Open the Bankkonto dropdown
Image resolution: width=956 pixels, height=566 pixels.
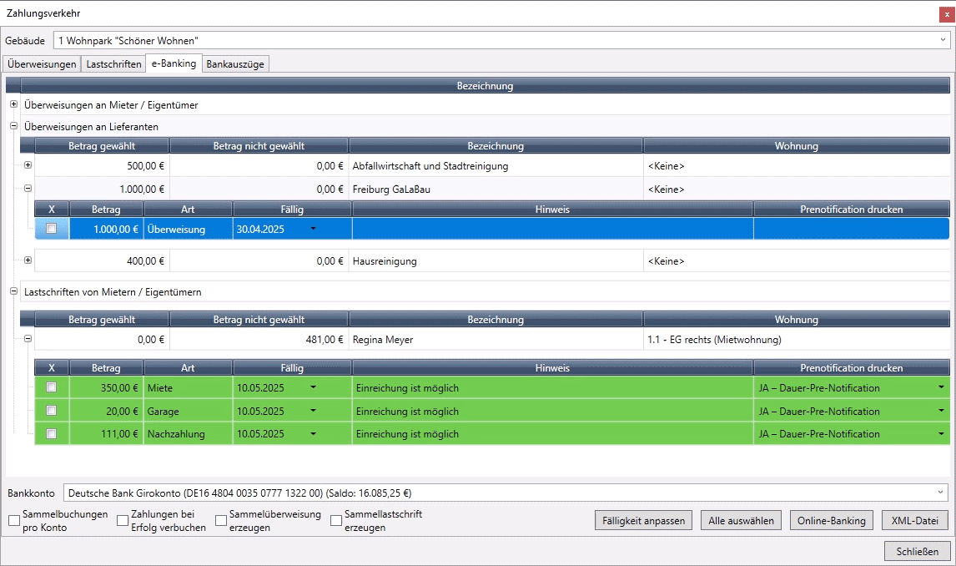coord(940,493)
